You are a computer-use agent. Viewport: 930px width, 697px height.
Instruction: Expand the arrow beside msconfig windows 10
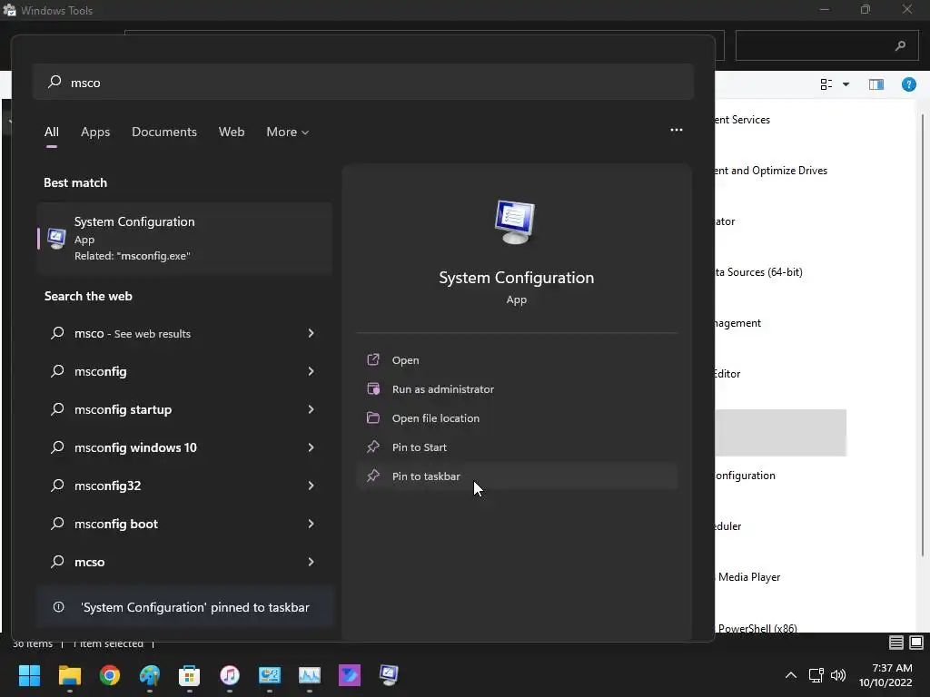tap(311, 447)
